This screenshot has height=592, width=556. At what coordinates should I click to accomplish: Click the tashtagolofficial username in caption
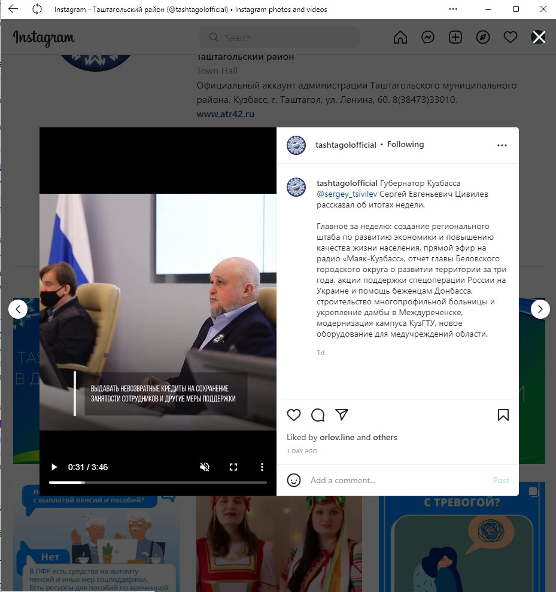pyautogui.click(x=347, y=183)
